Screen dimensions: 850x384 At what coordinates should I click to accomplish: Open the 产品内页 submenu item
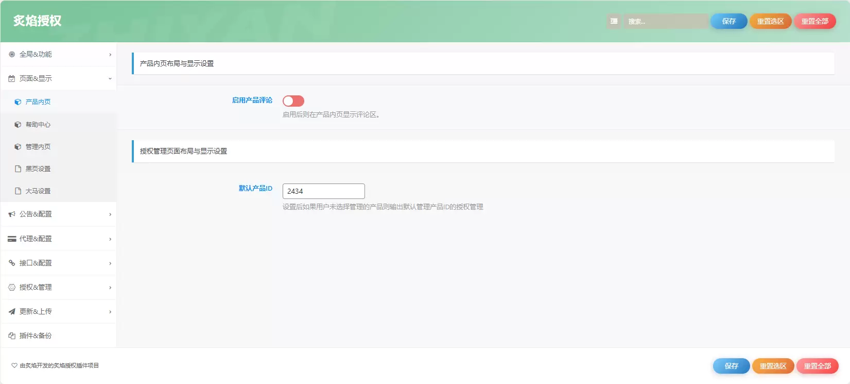tap(58, 102)
